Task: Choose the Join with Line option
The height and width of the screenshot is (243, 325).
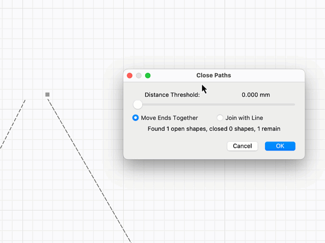Action: coord(220,118)
